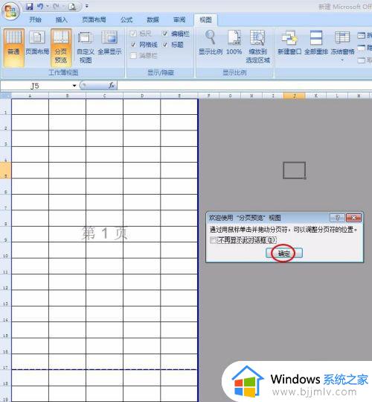Toggle the Message Bar (消息栏) checkbox
This screenshot has height=402, width=372.
[133, 56]
